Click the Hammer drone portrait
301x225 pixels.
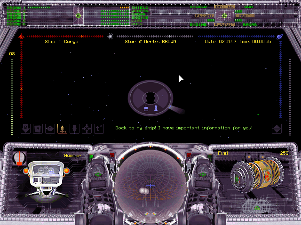[x=46, y=180]
